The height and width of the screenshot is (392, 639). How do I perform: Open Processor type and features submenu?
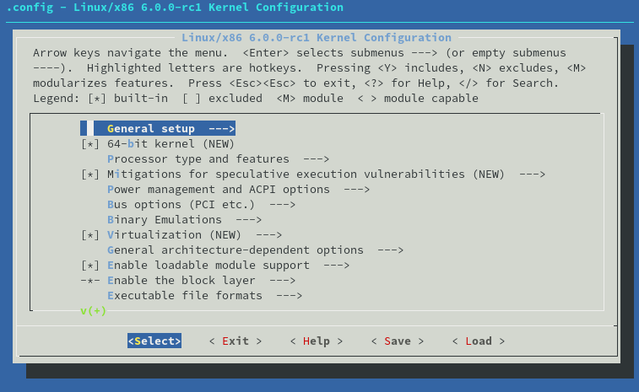pyautogui.click(x=218, y=159)
